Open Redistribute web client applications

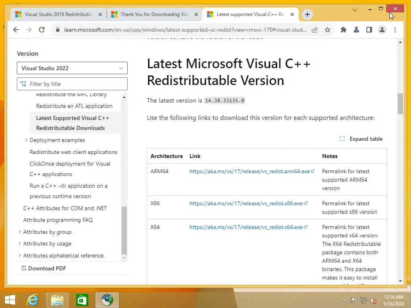[x=73, y=152]
